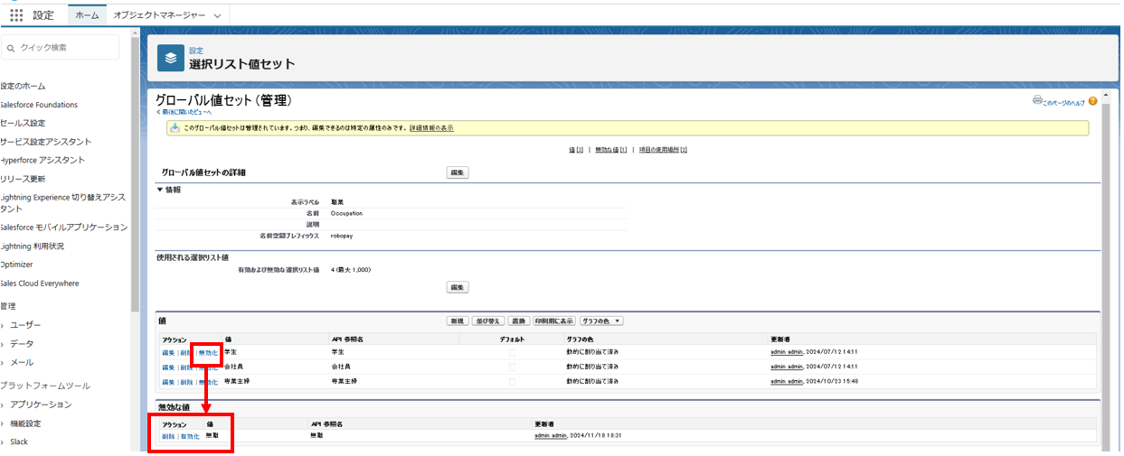Expand the ユーザー tree item in sidebar

pyautogui.click(x=3, y=325)
